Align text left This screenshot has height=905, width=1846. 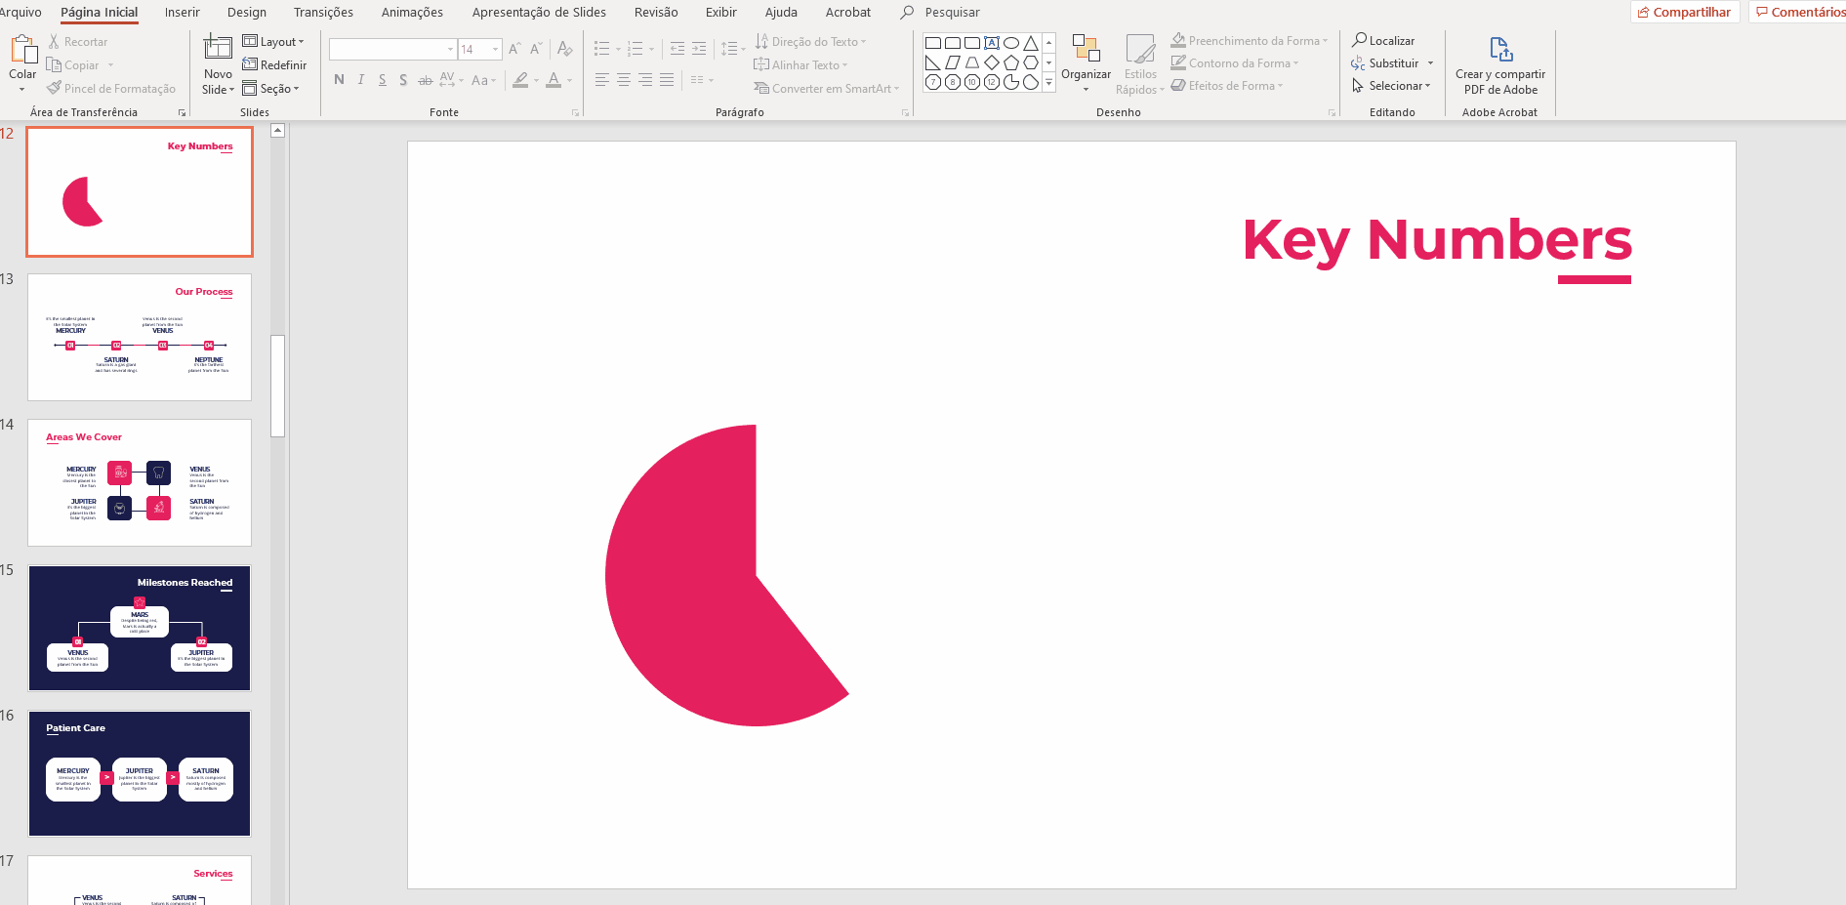point(602,80)
